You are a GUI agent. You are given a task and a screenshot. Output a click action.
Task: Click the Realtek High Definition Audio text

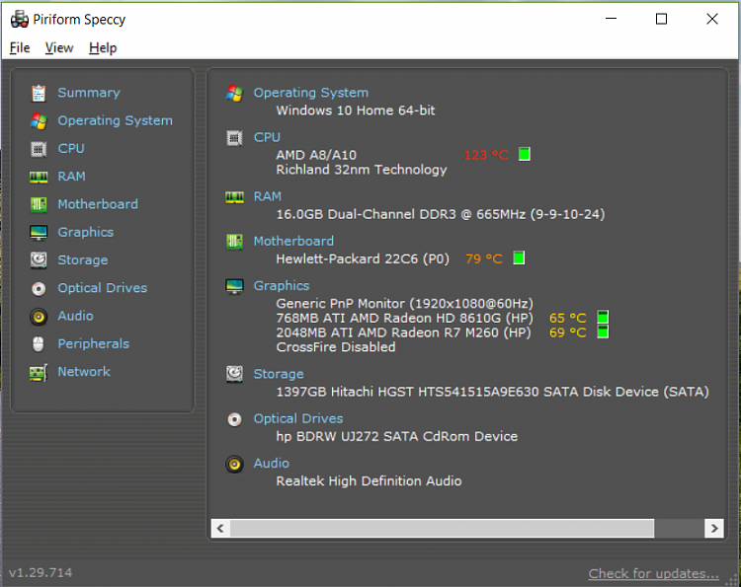[x=369, y=481]
